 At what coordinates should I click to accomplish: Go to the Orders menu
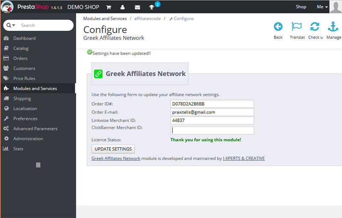click(20, 58)
